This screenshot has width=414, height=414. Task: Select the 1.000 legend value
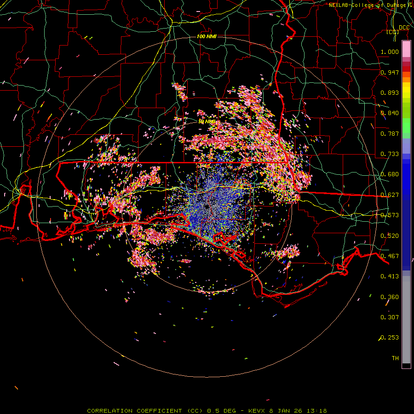click(390, 52)
